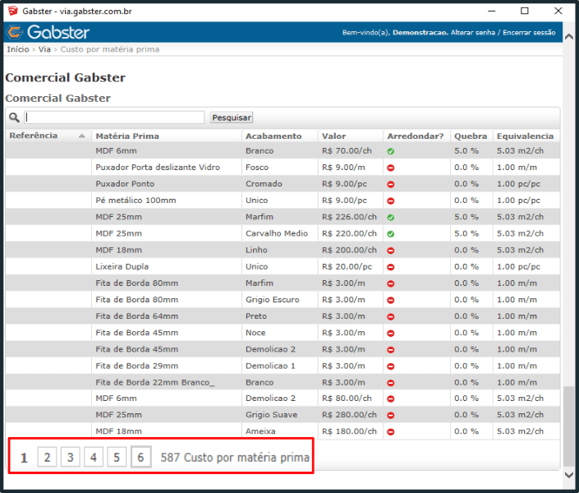
Task: Click red status on Fita de Borda 80mm Marfim row
Action: (391, 283)
